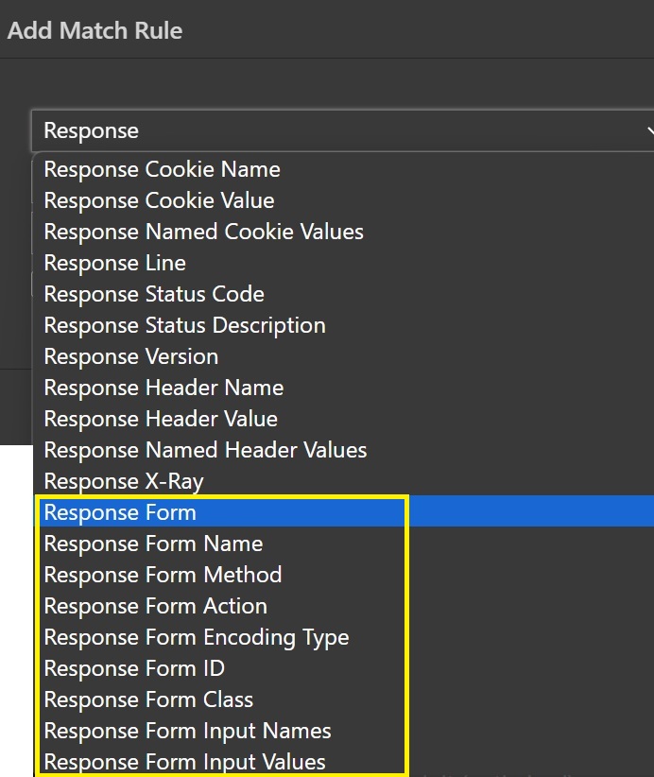This screenshot has width=654, height=777.
Task: Select Response Status Code entry
Action: tap(154, 295)
